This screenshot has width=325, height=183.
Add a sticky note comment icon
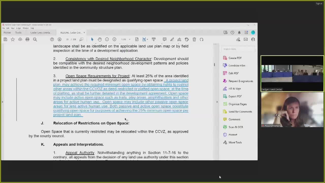coord(165,39)
